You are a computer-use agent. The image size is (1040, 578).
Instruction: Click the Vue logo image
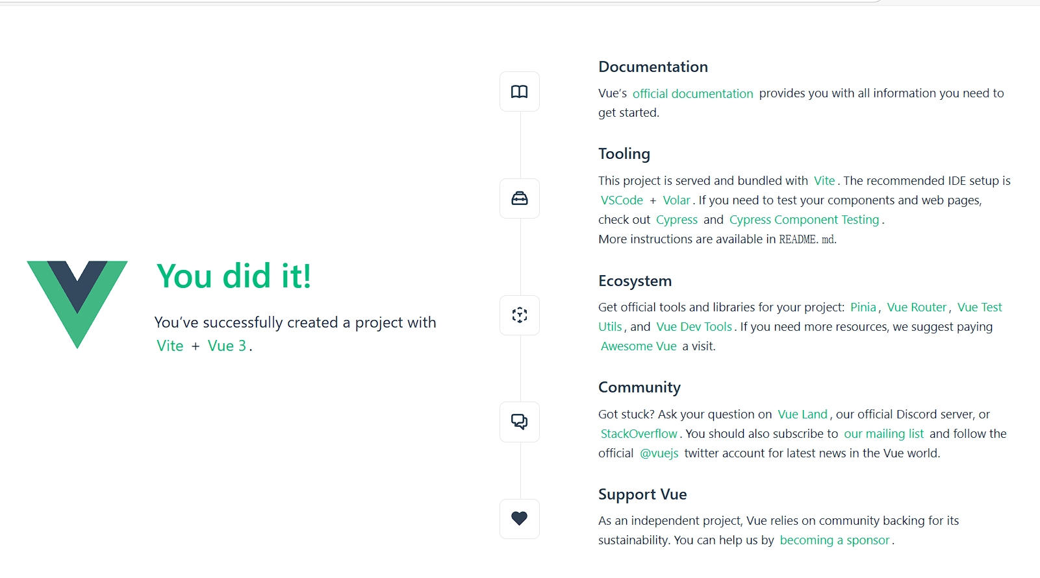pyautogui.click(x=77, y=305)
